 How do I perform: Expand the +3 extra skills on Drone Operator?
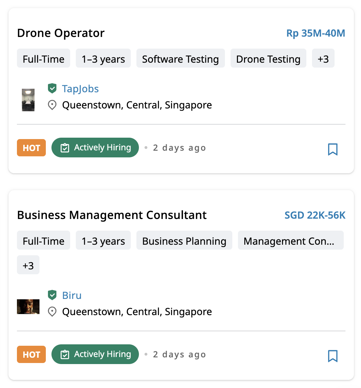point(323,58)
